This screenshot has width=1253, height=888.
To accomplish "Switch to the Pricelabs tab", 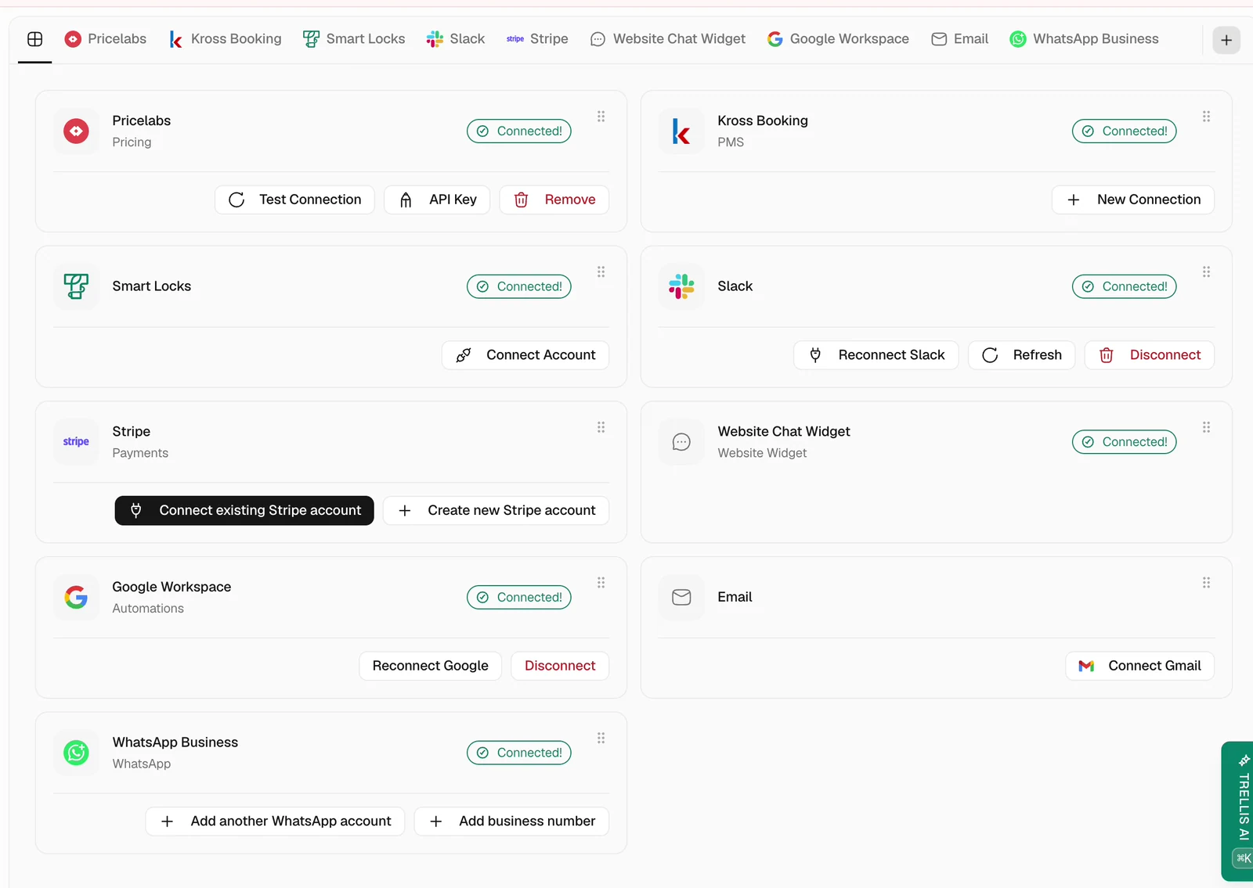I will (105, 39).
